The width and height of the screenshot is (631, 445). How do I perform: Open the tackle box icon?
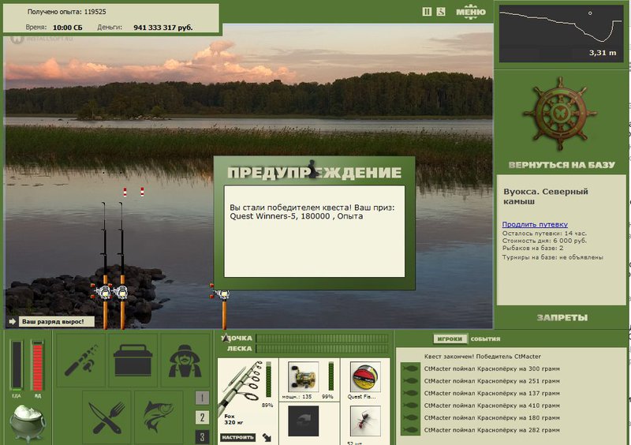(x=133, y=360)
